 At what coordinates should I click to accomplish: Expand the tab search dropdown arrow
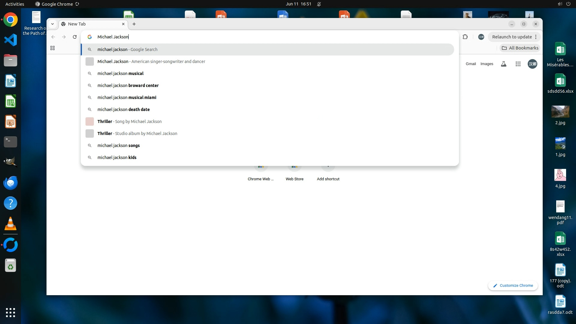(x=52, y=24)
